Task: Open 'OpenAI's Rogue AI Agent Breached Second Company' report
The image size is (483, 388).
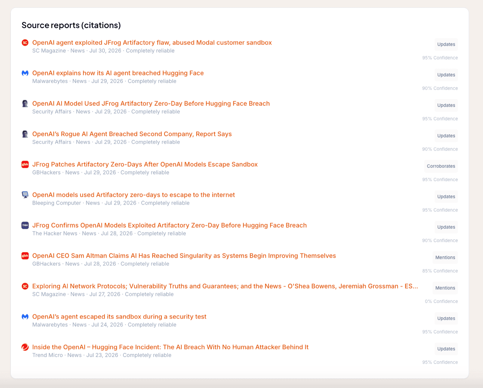Action: 132,134
